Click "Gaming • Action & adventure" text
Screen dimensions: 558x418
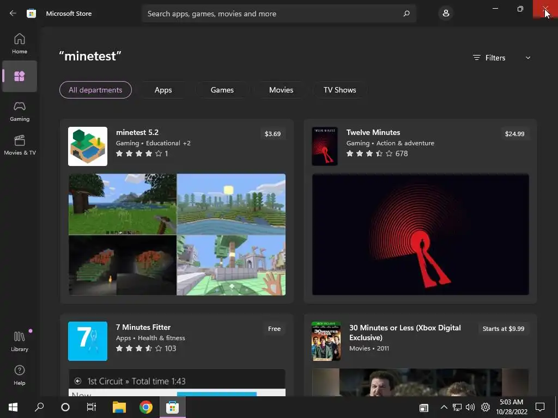pyautogui.click(x=390, y=143)
